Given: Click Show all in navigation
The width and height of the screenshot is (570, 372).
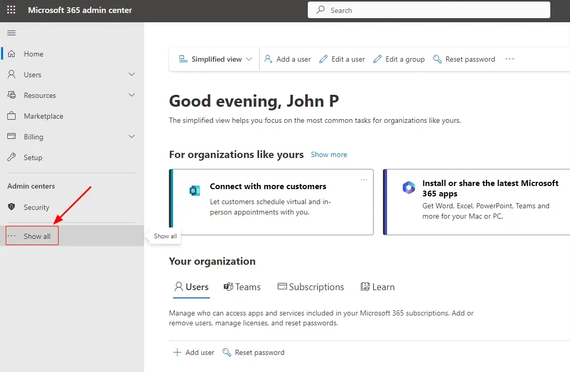Looking at the screenshot, I should point(32,236).
